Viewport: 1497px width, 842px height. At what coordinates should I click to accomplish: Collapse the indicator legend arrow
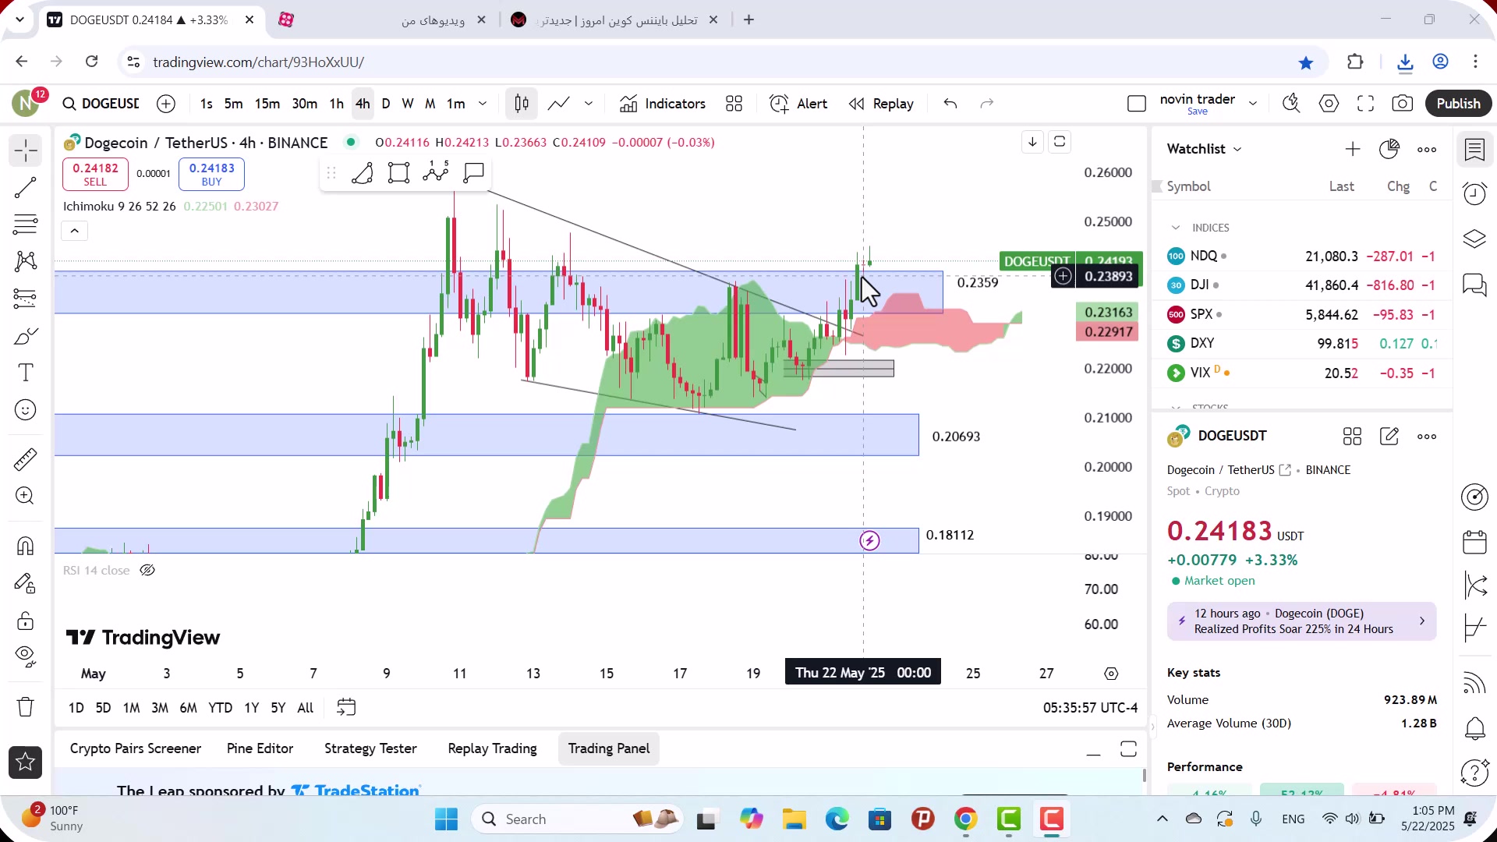pyautogui.click(x=75, y=231)
